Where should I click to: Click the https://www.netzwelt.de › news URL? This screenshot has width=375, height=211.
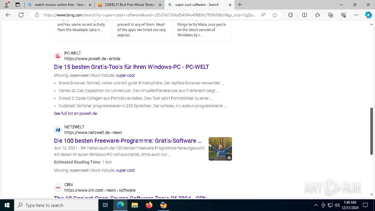93,132
